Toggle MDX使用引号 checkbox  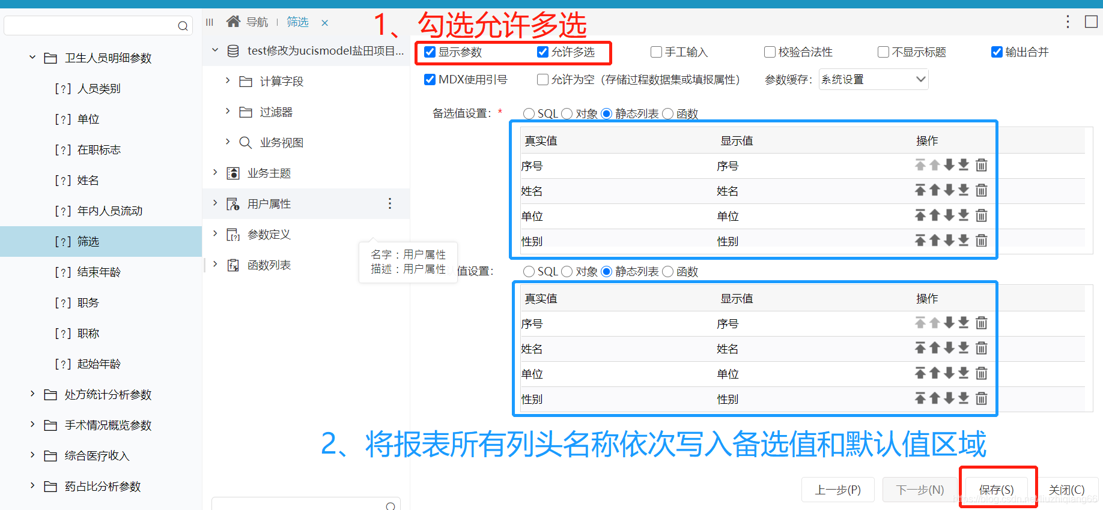click(x=430, y=79)
